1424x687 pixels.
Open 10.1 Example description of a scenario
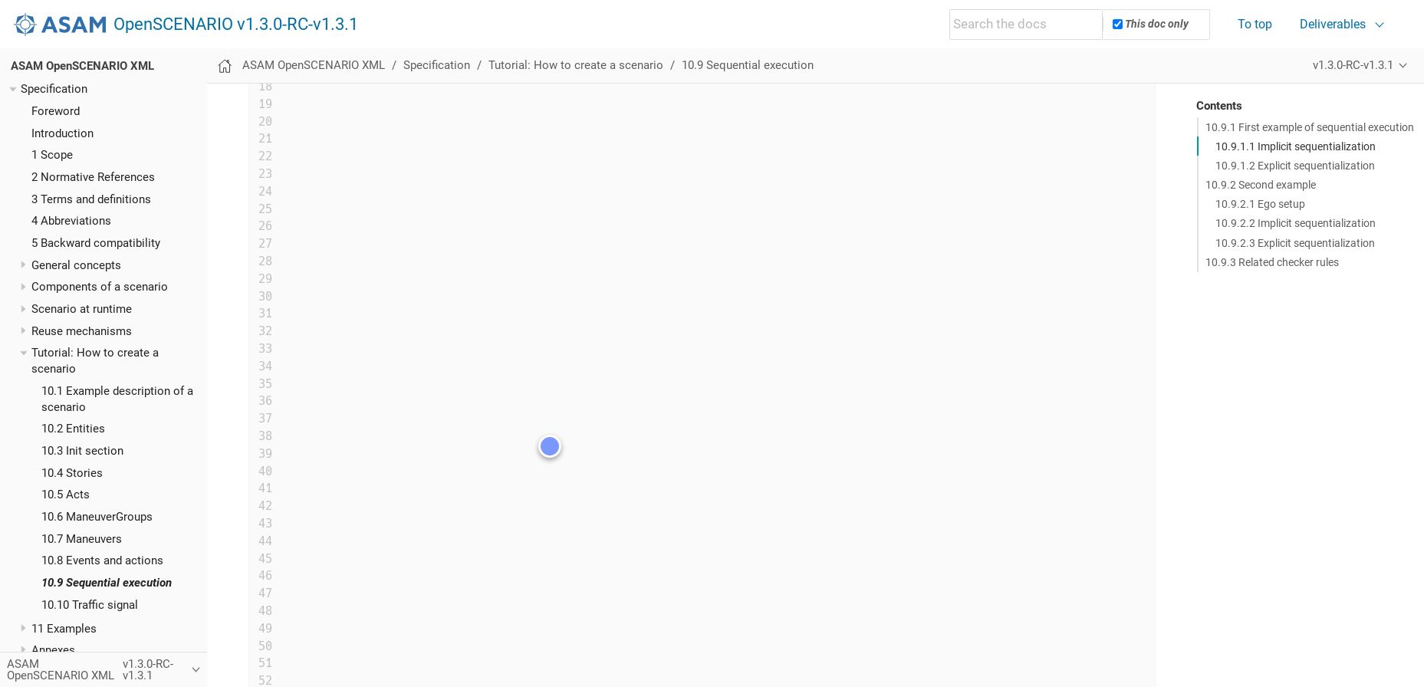tap(117, 399)
